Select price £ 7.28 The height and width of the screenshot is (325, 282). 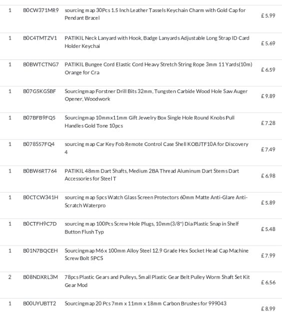268,123
